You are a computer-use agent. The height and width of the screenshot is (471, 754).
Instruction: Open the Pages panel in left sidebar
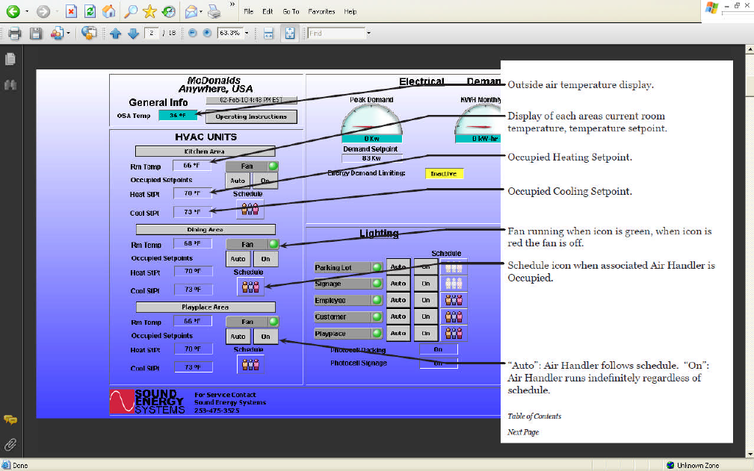(x=10, y=58)
